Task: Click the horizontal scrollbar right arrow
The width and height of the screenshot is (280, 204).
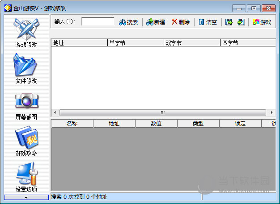Action: [272, 112]
